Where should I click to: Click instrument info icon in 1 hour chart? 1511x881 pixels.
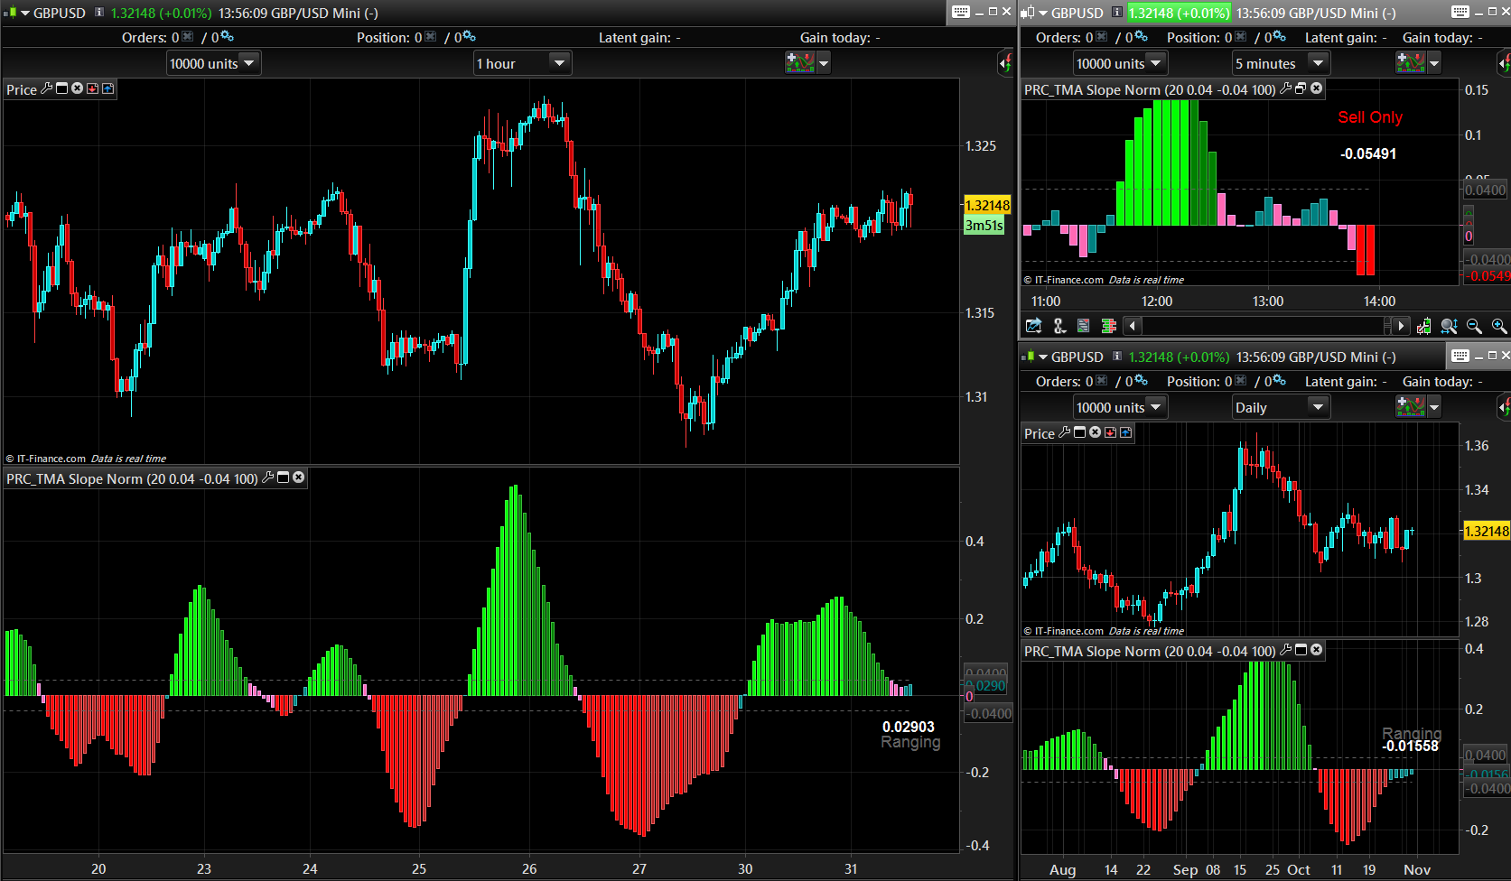[99, 13]
